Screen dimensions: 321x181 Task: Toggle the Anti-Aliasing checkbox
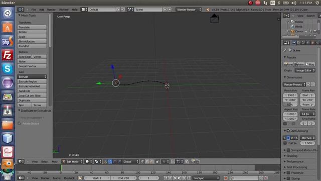(x=288, y=131)
